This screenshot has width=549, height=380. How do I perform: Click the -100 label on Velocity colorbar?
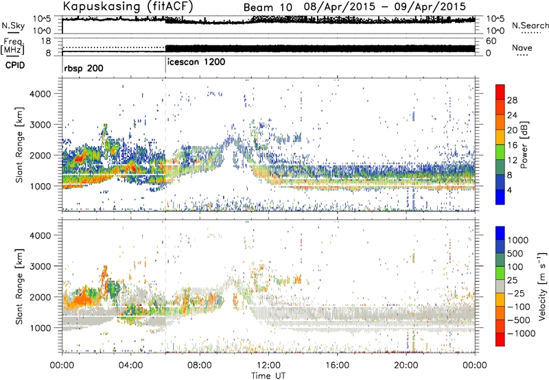[x=519, y=307]
